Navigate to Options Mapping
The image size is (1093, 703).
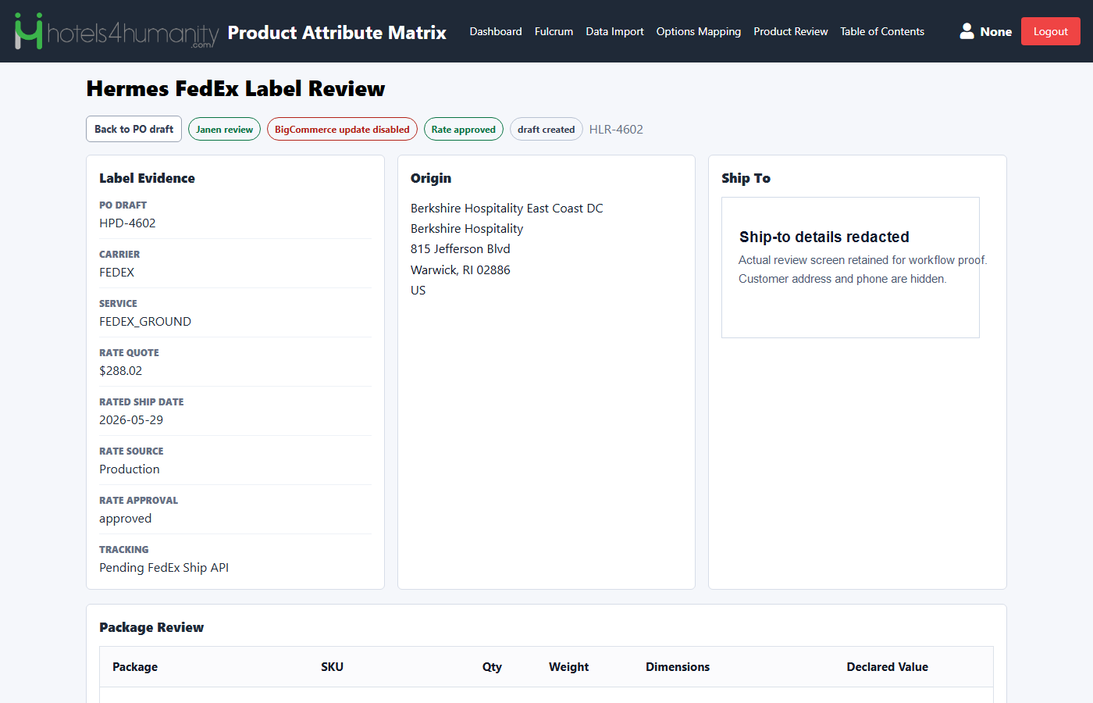pyautogui.click(x=699, y=31)
